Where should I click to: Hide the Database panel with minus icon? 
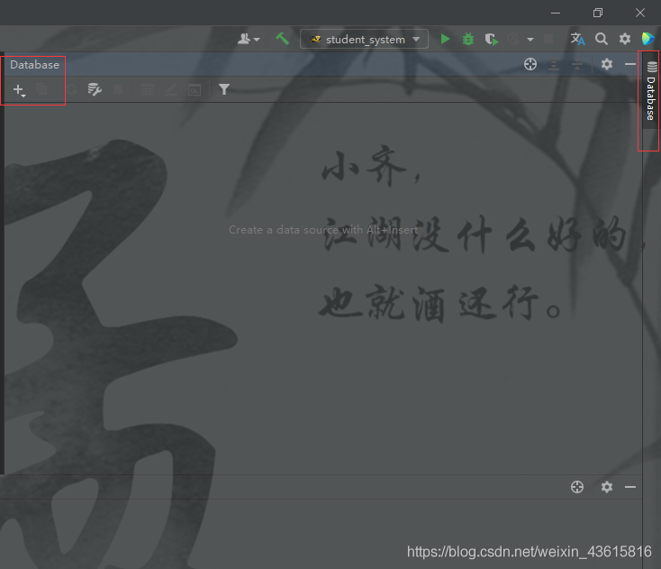pyautogui.click(x=630, y=64)
